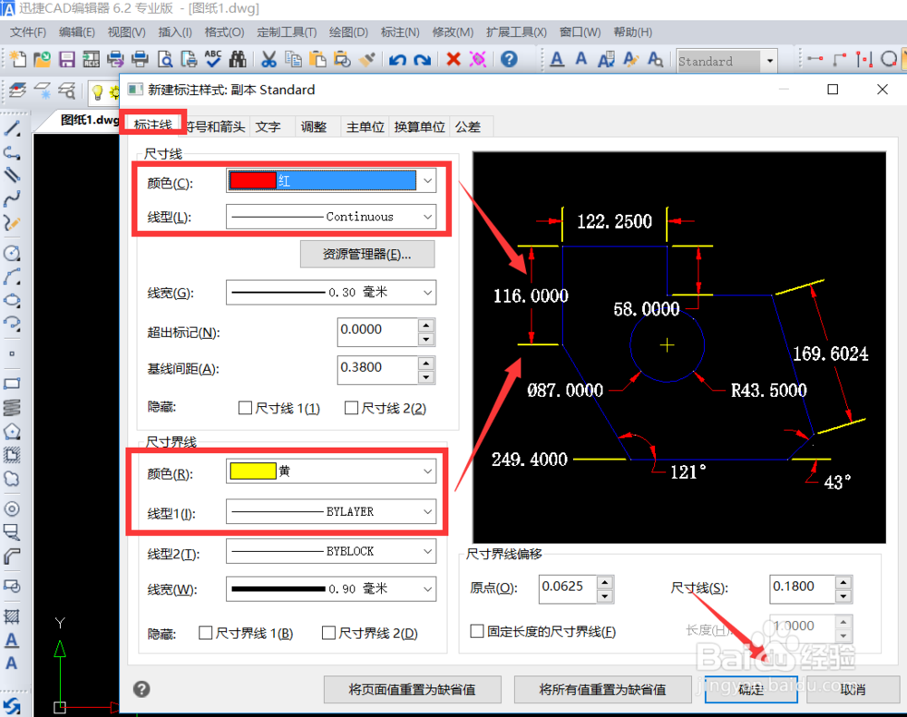This screenshot has width=907, height=717.
Task: Open the 线宽(W) 0.90 毫米 dropdown
Action: 331,589
